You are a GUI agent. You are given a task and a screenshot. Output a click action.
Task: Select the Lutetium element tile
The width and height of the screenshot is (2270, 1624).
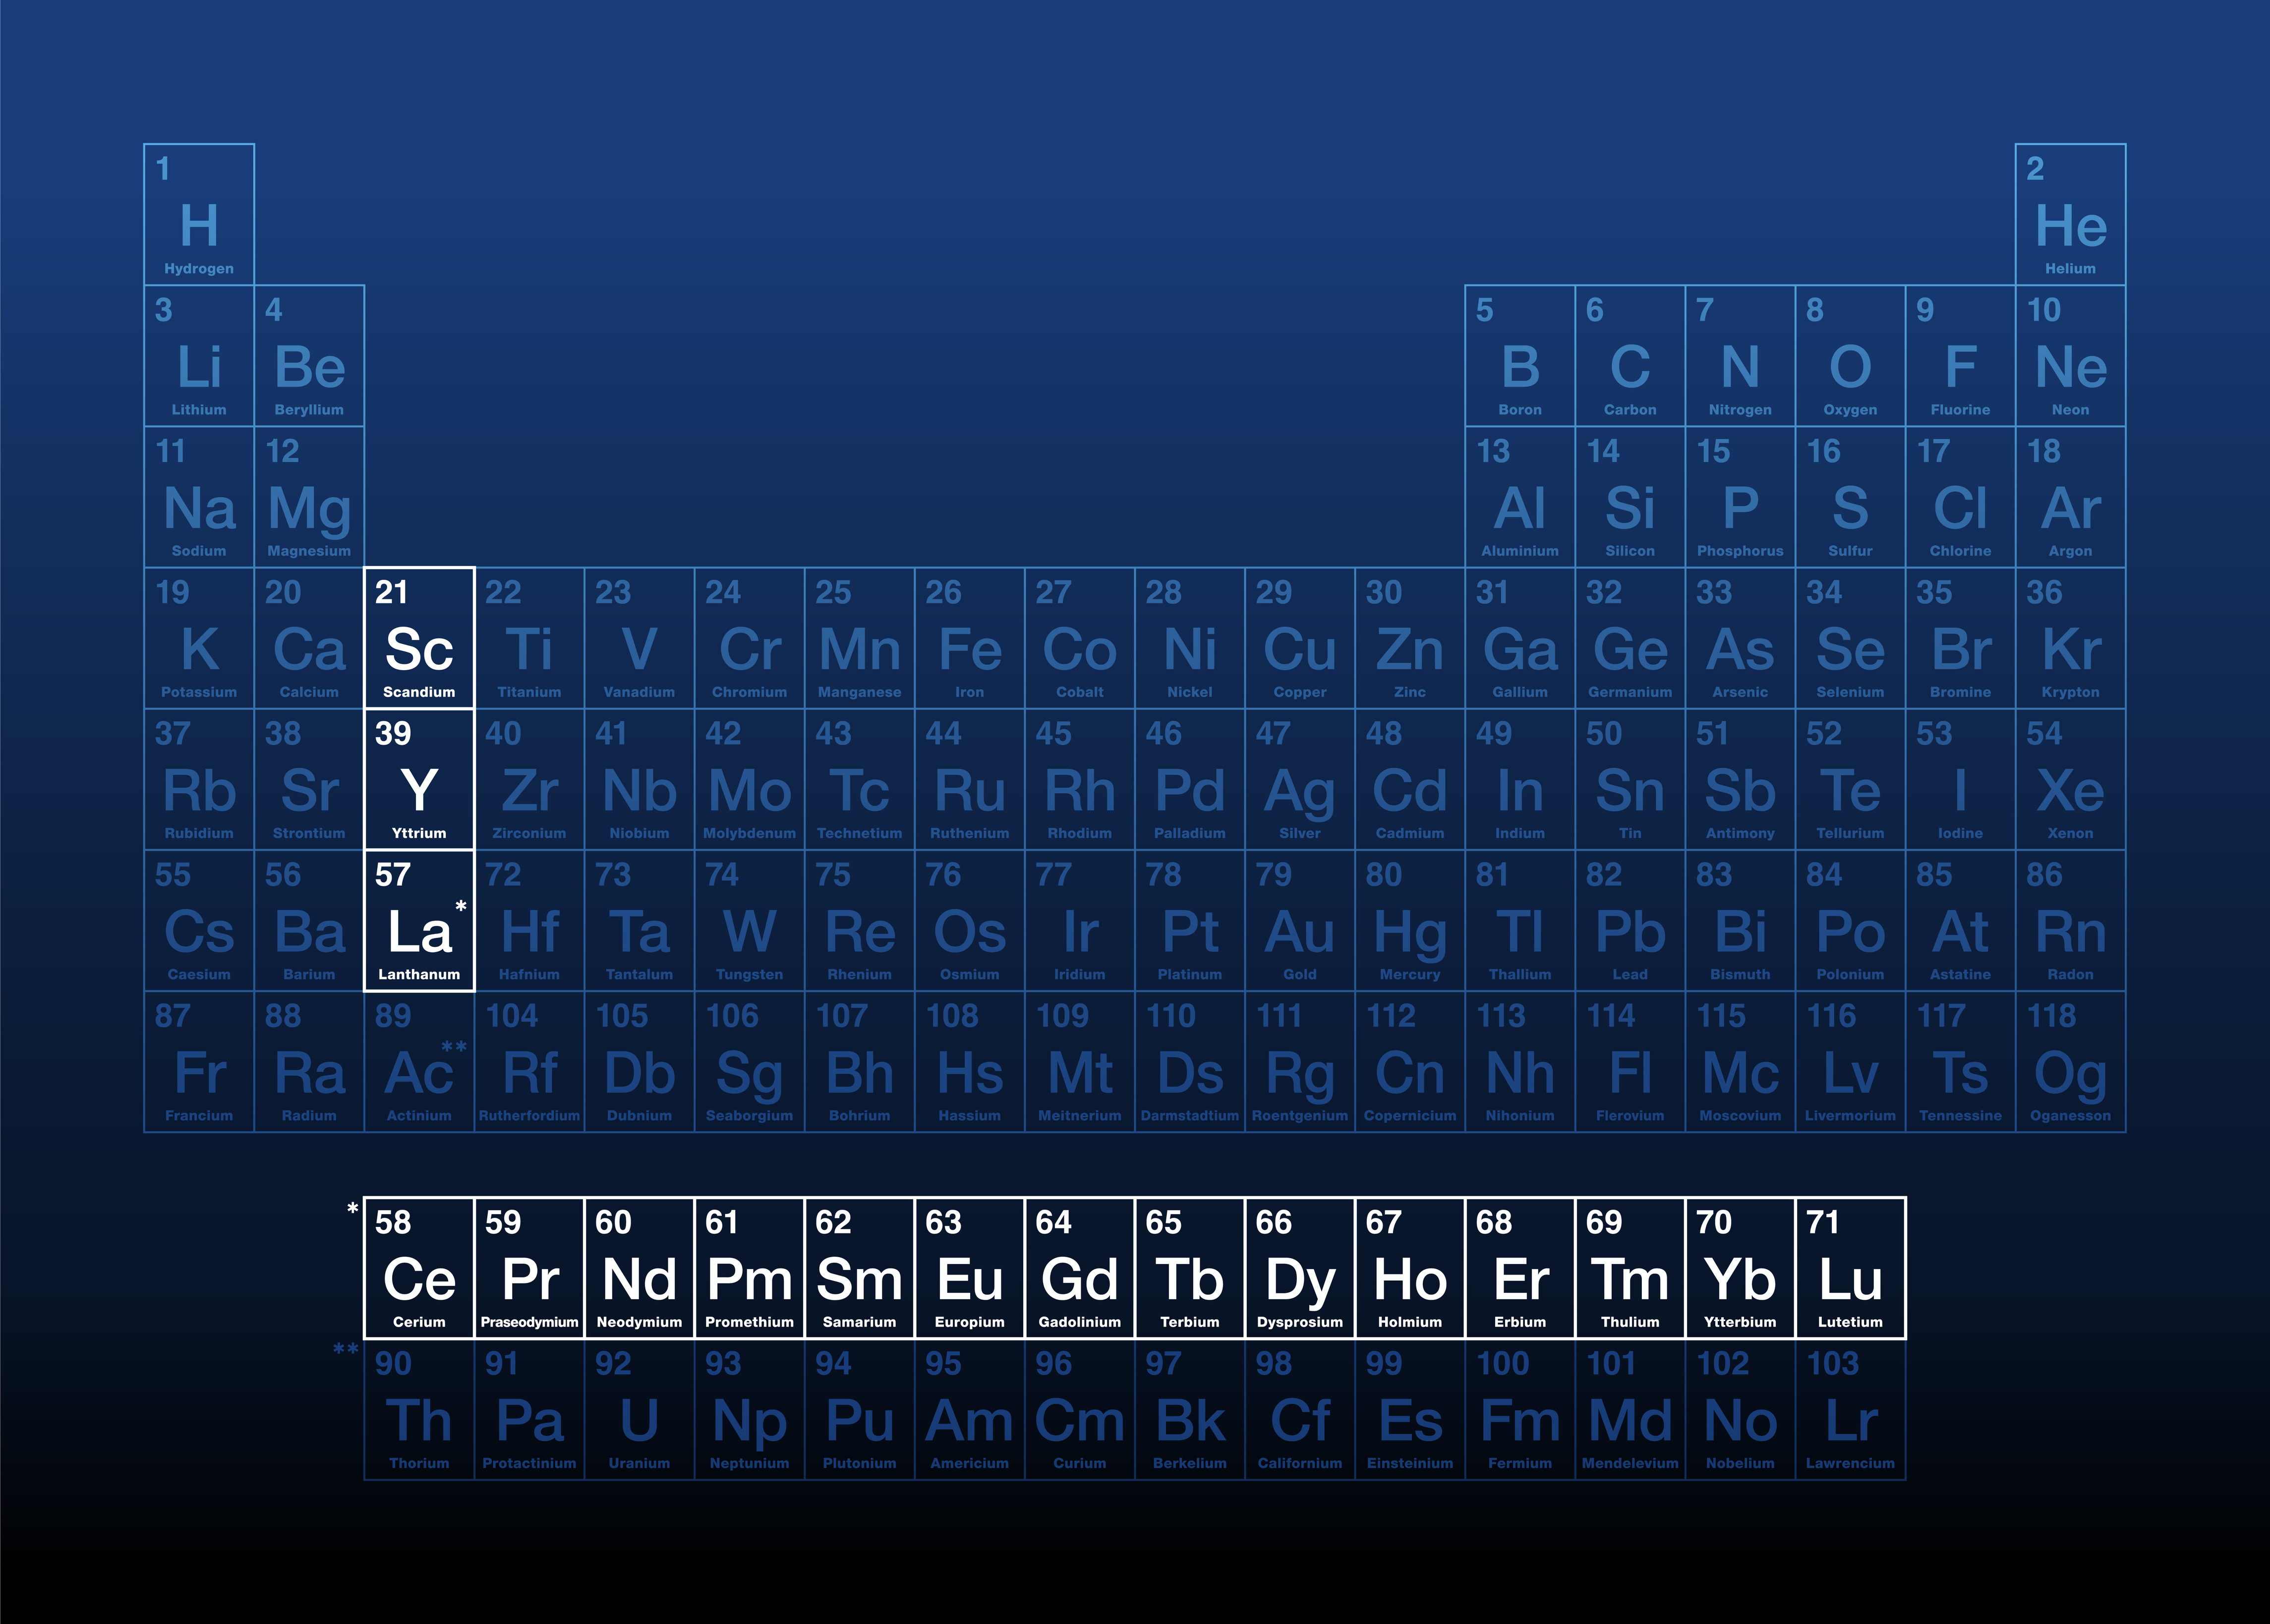[x=1850, y=1268]
